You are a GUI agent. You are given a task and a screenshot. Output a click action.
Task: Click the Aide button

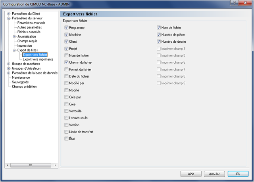tap(191, 174)
